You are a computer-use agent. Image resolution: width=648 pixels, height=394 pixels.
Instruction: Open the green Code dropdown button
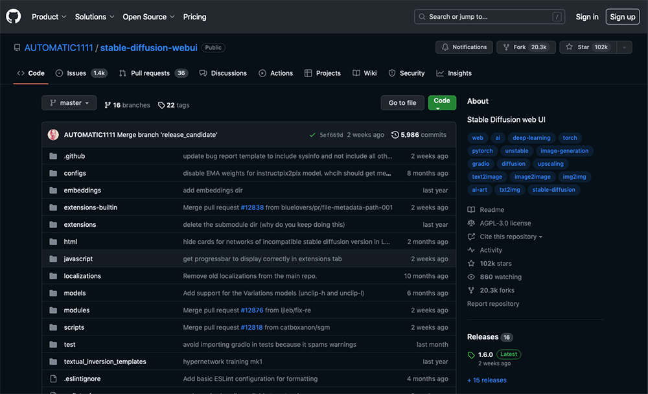(x=442, y=103)
